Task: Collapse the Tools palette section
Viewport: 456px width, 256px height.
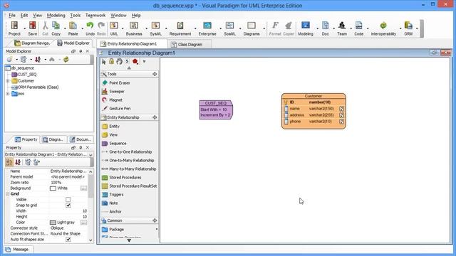Action: (155, 74)
